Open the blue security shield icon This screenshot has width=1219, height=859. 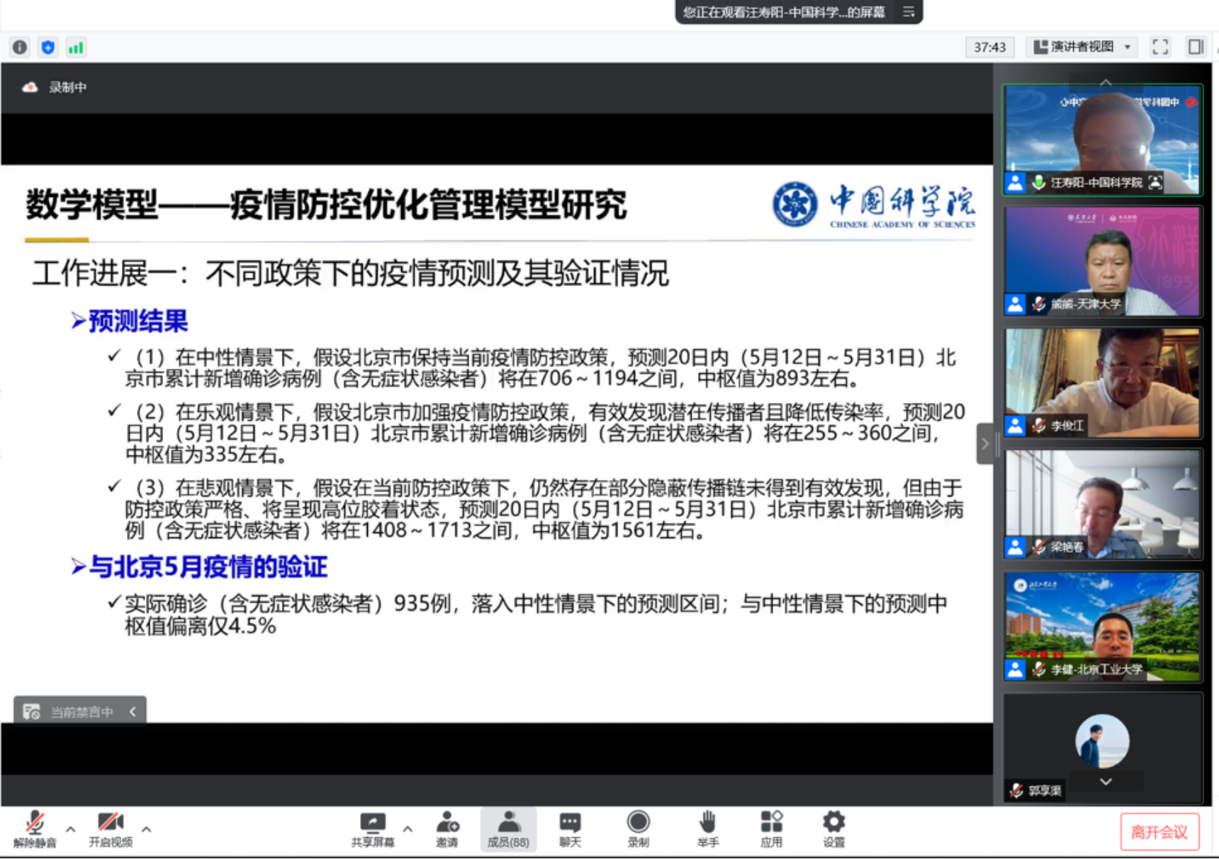click(x=47, y=47)
